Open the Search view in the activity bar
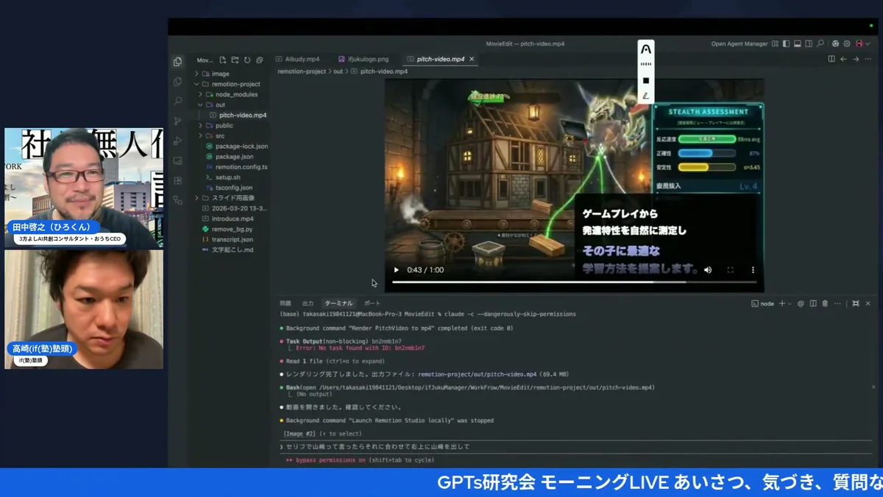The image size is (883, 497). click(177, 101)
